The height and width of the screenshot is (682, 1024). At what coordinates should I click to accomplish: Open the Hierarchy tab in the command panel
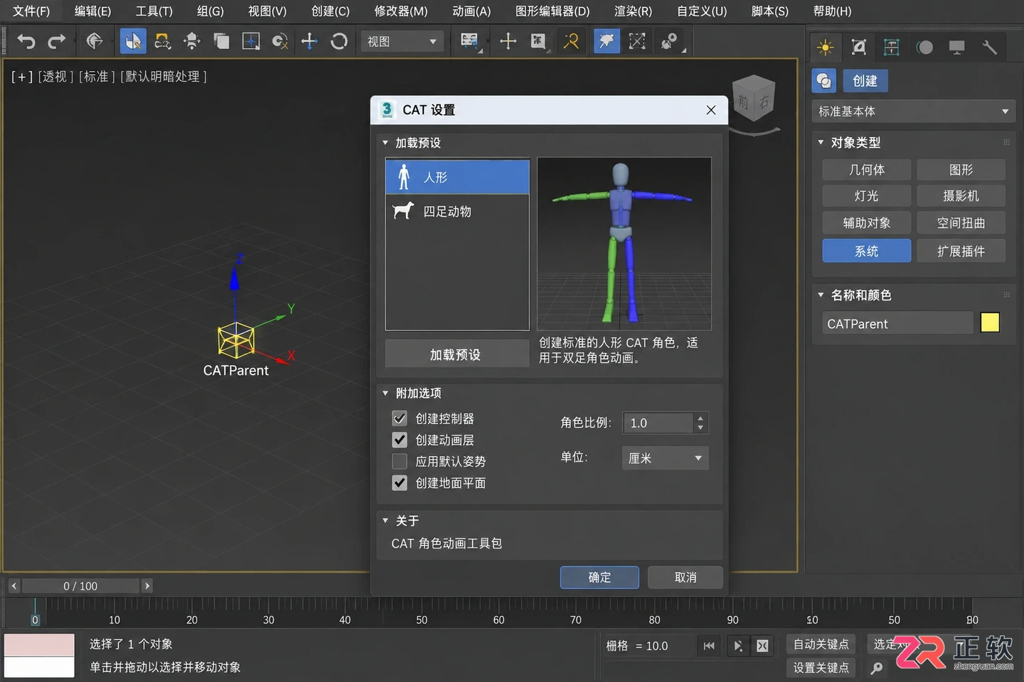click(x=892, y=48)
